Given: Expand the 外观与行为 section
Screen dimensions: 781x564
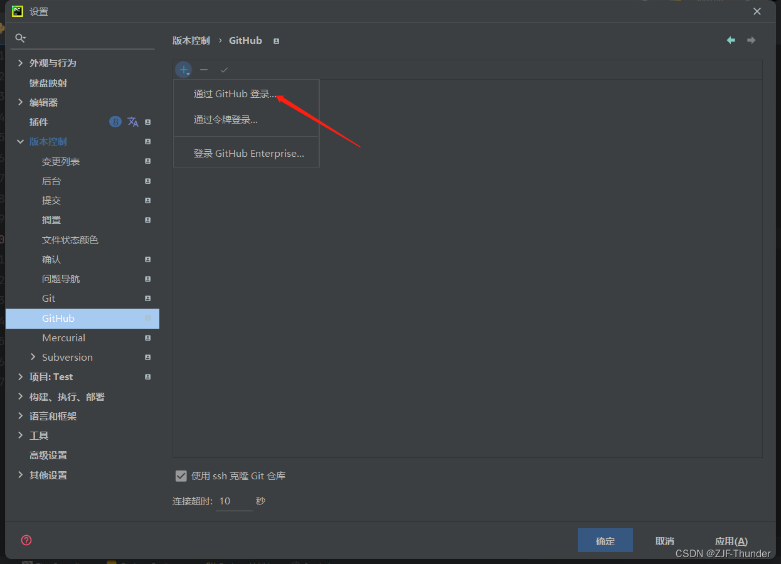Looking at the screenshot, I should pyautogui.click(x=21, y=63).
